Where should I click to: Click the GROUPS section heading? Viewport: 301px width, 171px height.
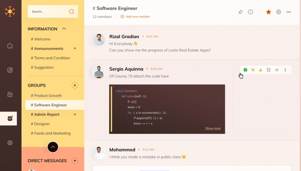(x=36, y=85)
